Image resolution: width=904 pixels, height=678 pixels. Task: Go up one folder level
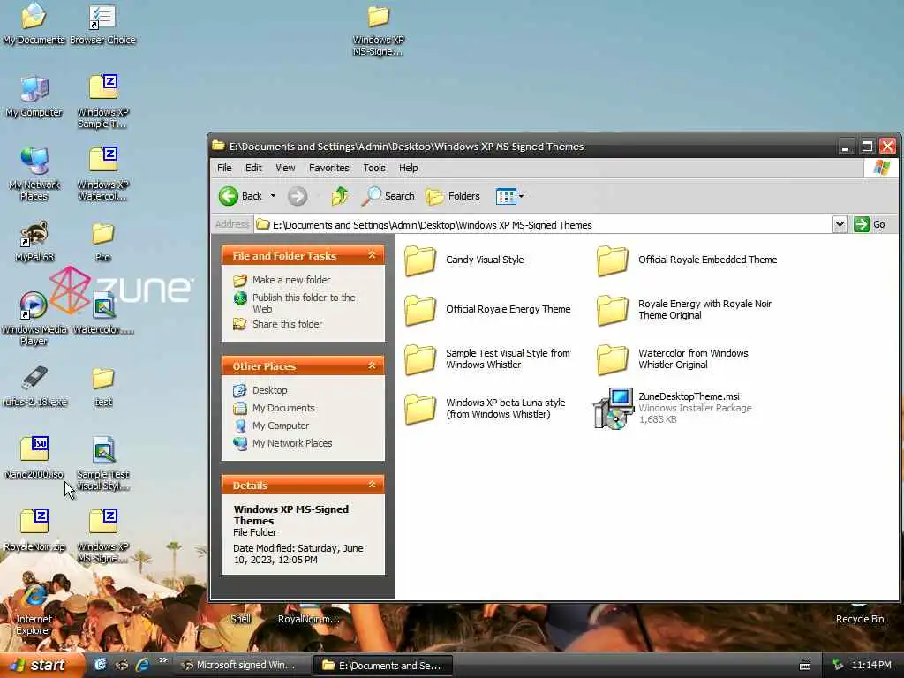[340, 196]
